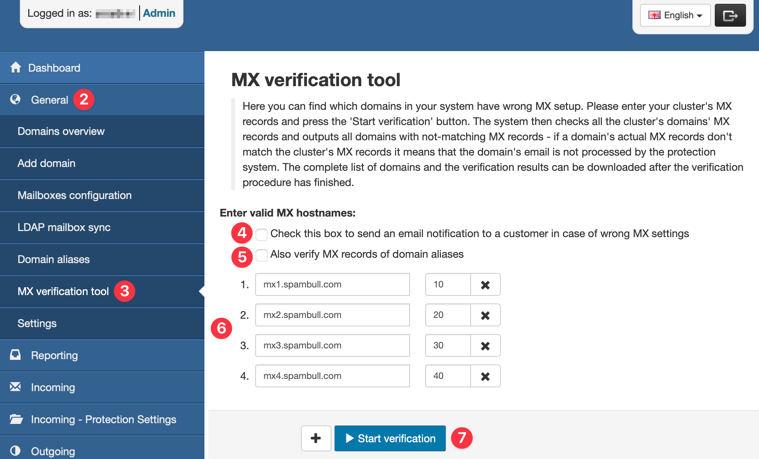This screenshot has height=459, width=759.
Task: Enable email notification for wrong MX settings
Action: click(x=262, y=235)
